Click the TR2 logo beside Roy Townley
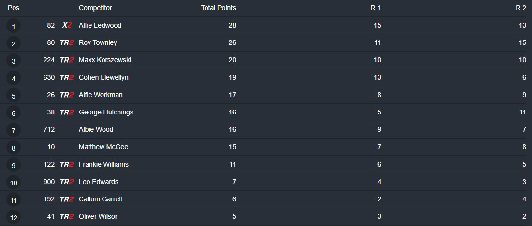532x226 pixels. click(x=67, y=42)
